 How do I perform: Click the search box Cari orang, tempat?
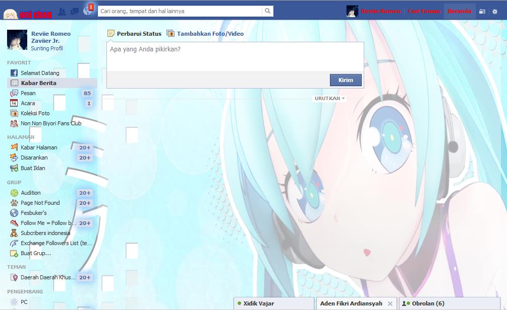coord(180,11)
